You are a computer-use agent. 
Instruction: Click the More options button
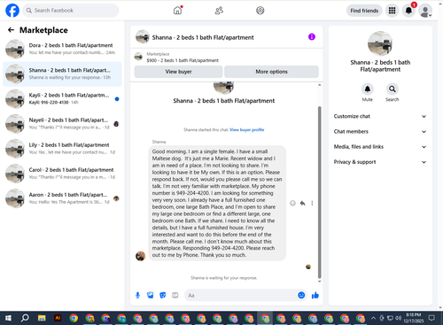[271, 72]
